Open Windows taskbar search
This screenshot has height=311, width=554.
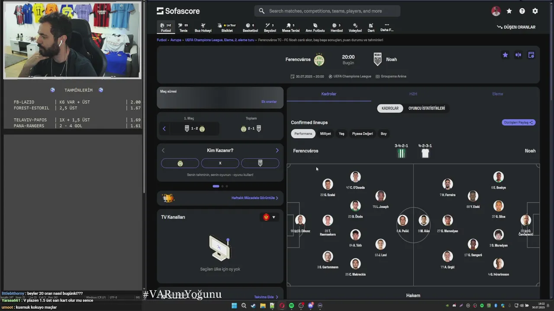click(x=244, y=306)
